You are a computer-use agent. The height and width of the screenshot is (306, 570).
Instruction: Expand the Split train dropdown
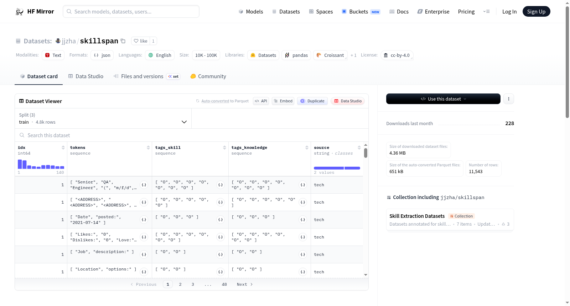103,118
